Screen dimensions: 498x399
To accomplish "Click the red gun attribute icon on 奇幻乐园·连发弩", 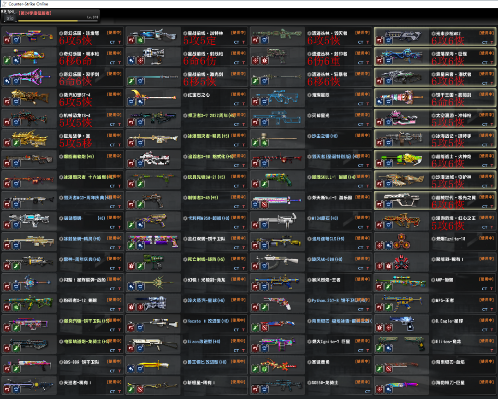I will pyautogui.click(x=7, y=40).
